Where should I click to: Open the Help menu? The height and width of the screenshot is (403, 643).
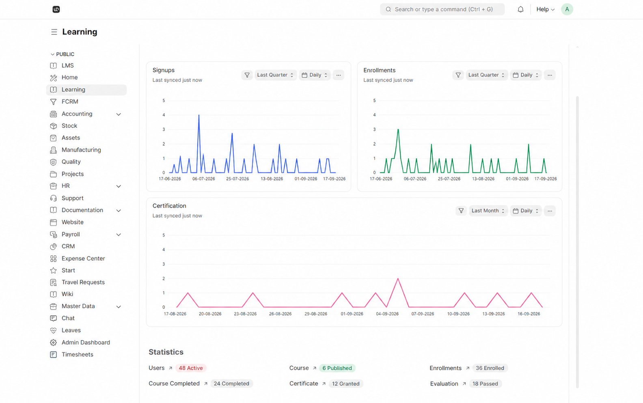pyautogui.click(x=545, y=9)
